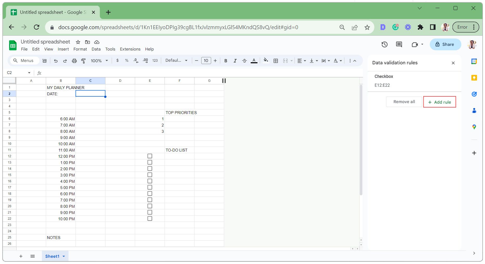Open version history clock icon
Image resolution: width=485 pixels, height=264 pixels.
tap(385, 45)
